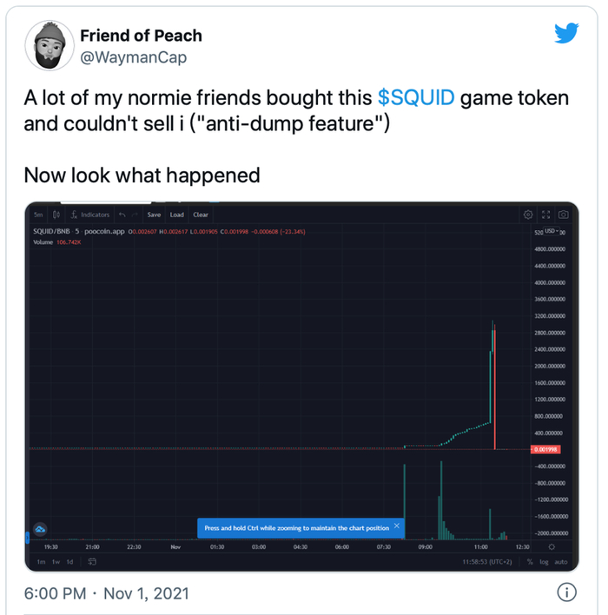This screenshot has width=608, height=615.
Task: Toggle the percent scale option
Action: tap(529, 562)
